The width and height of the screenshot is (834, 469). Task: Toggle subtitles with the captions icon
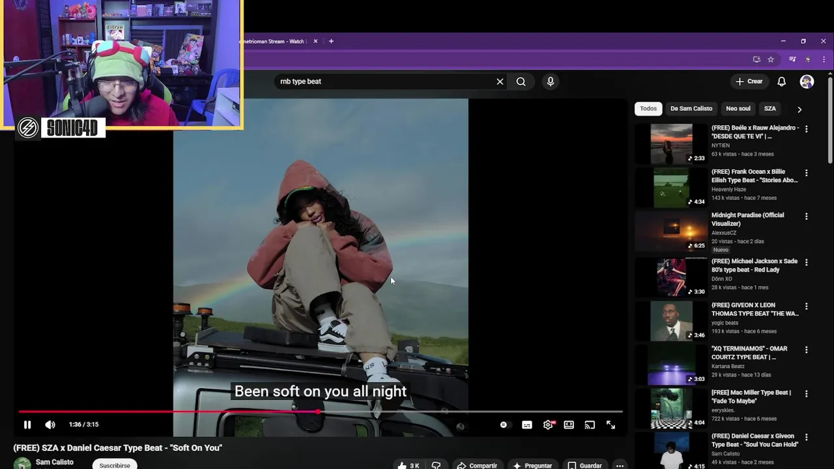click(526, 425)
